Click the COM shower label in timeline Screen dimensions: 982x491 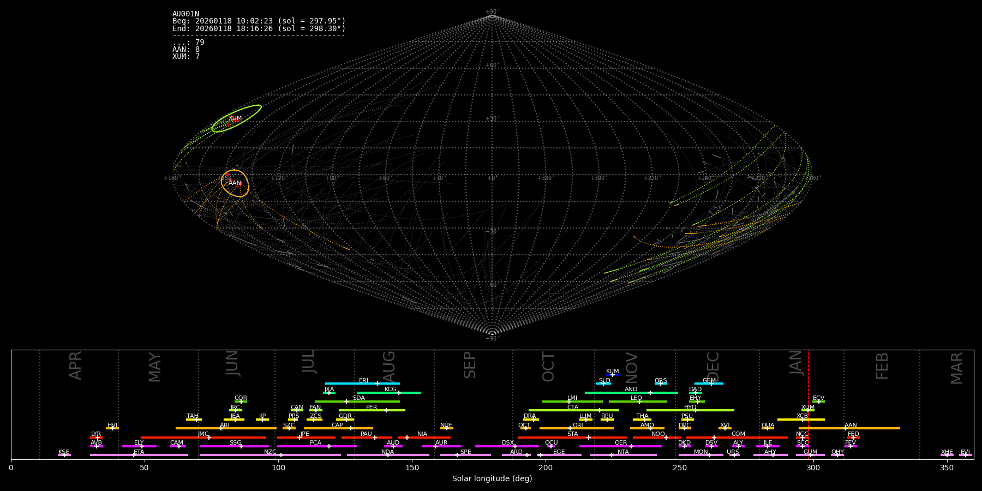point(739,434)
